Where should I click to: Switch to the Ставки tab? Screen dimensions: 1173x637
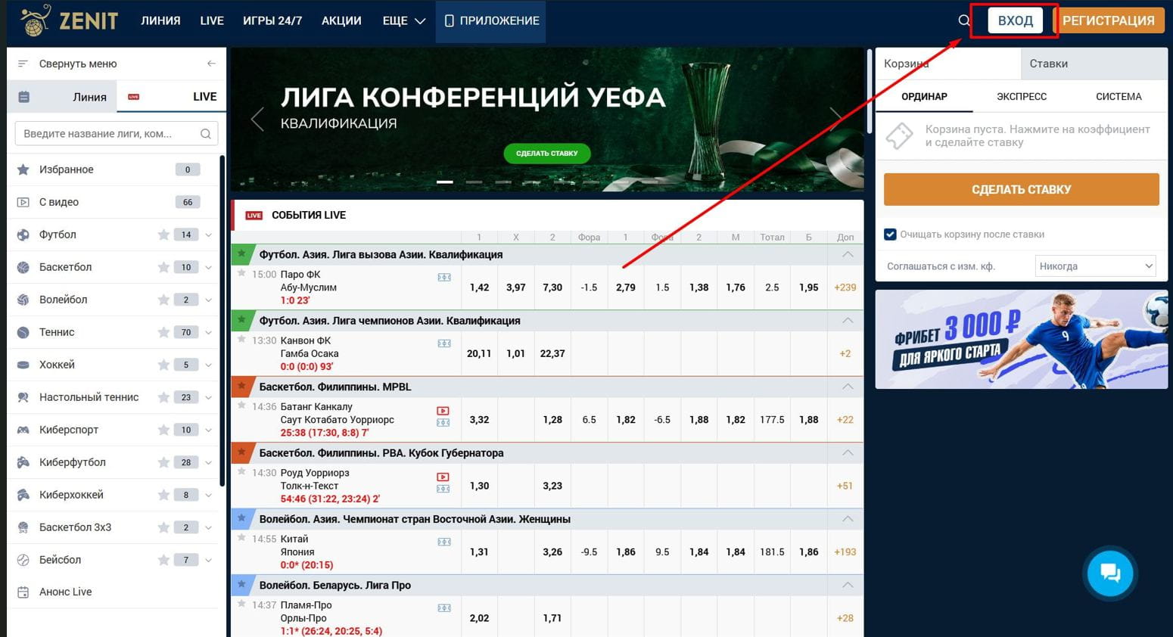click(1094, 64)
